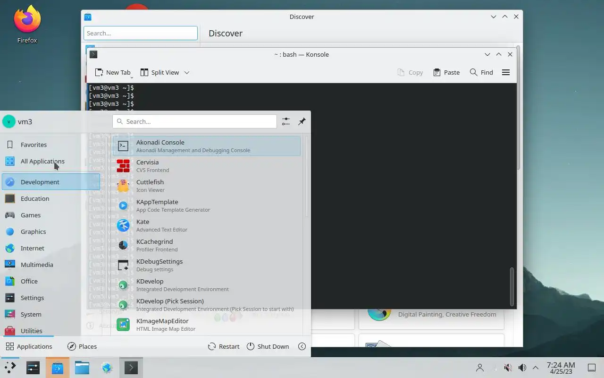Focus the Discover search field
This screenshot has height=378, width=604.
click(141, 33)
